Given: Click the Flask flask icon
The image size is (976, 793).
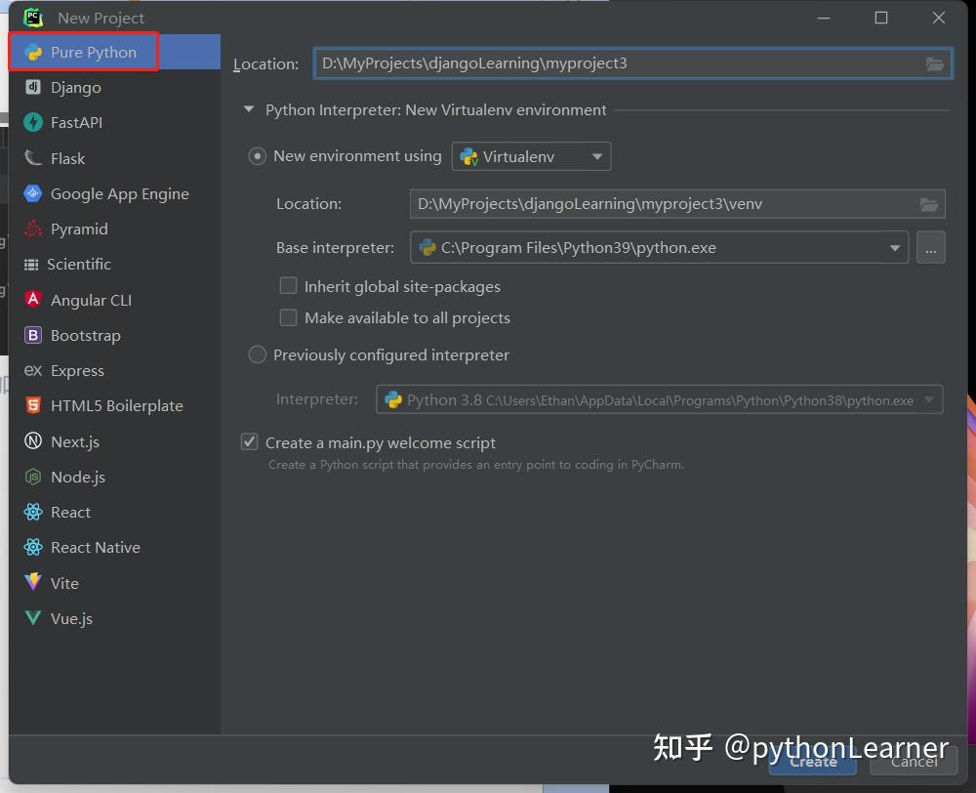Looking at the screenshot, I should click(32, 157).
